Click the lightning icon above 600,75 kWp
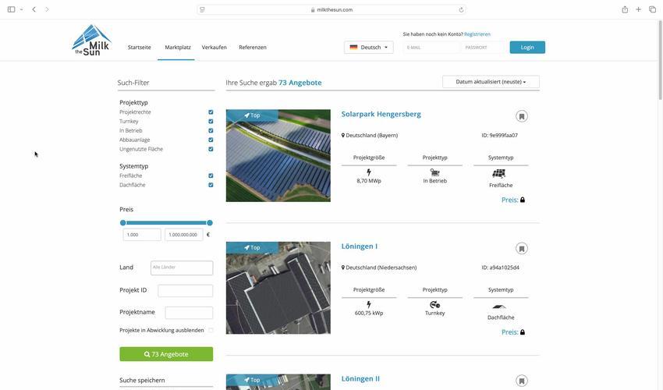 click(369, 304)
